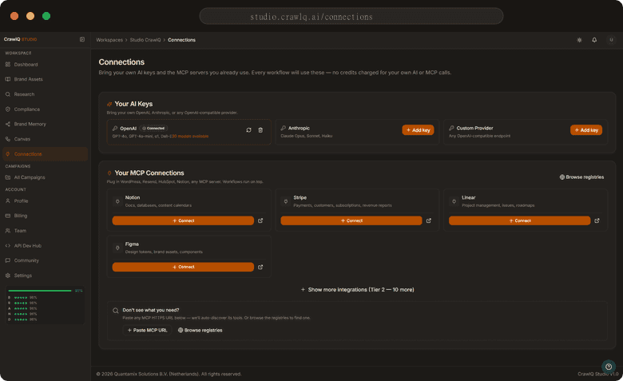This screenshot has width=623, height=381.
Task: Click "Don't see what you need?" text
Action: (151, 310)
